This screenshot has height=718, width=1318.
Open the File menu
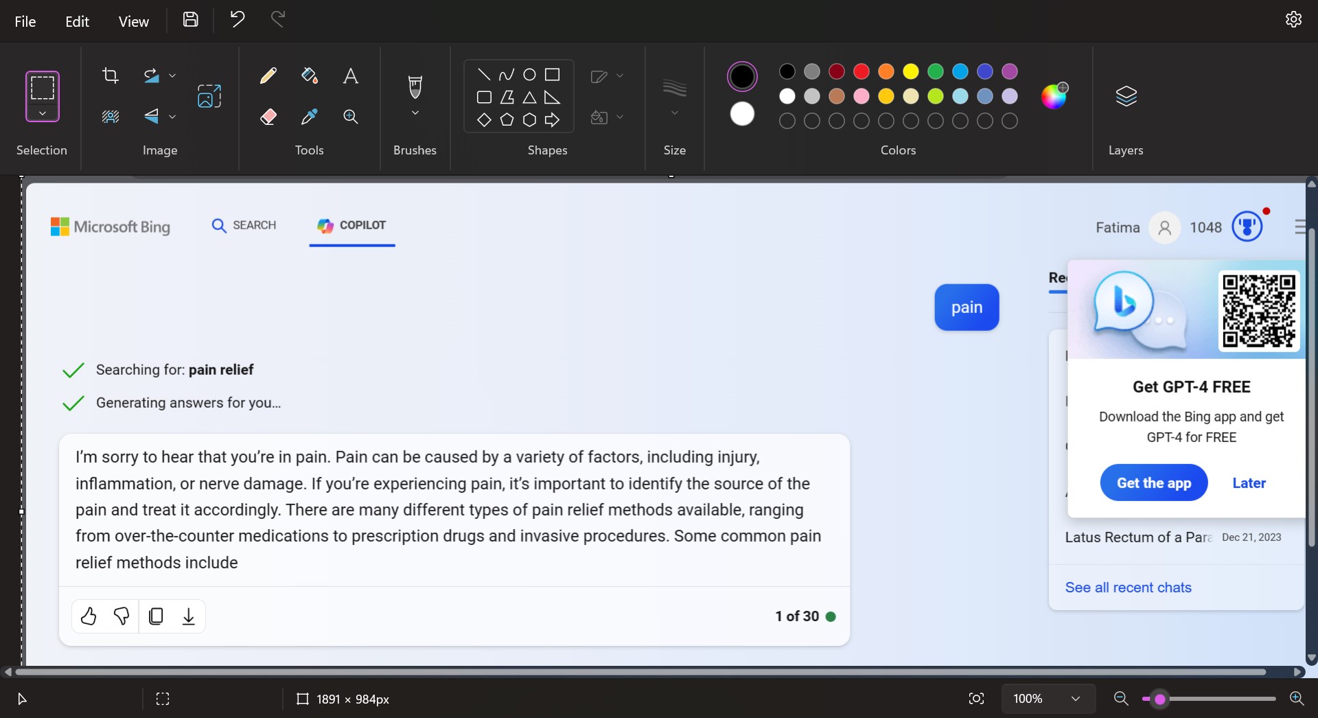coord(25,21)
